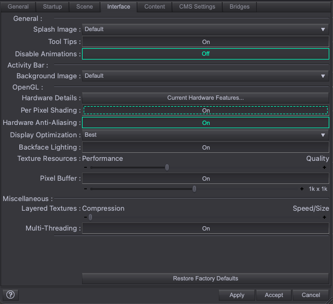Viewport: 333px width, 304px height.
Task: Open the Splash Image dropdown
Action: coord(205,29)
